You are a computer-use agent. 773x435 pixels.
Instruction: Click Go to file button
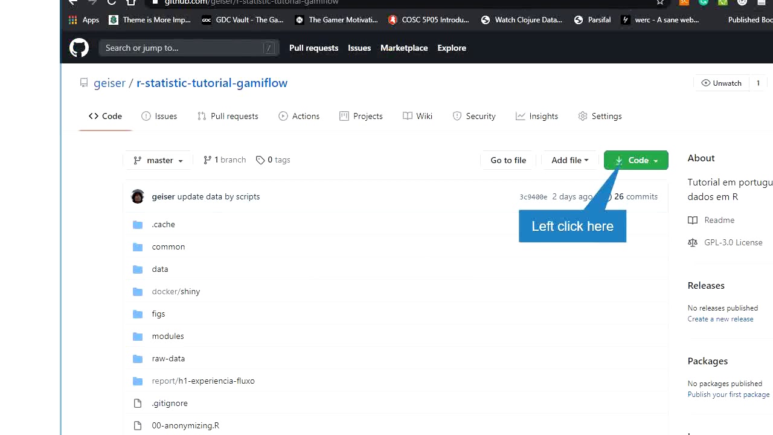click(508, 160)
